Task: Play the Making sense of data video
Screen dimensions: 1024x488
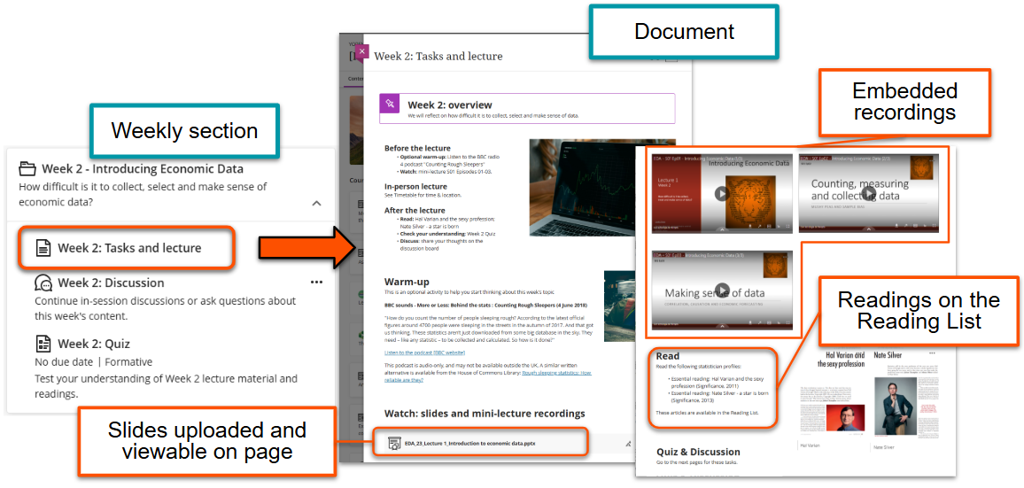Action: [x=723, y=290]
